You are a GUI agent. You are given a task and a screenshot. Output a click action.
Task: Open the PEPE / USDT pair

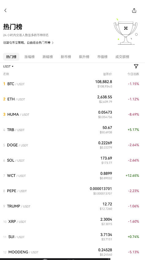tap(72, 191)
